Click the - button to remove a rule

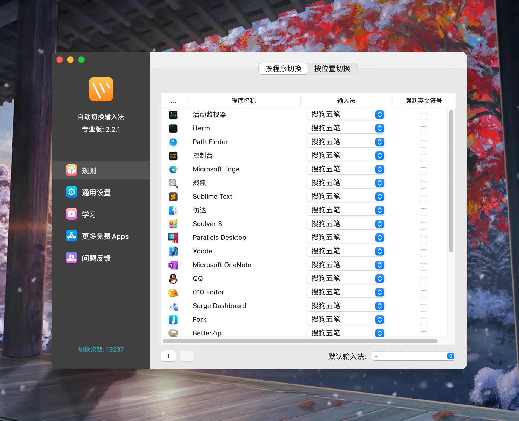click(187, 356)
